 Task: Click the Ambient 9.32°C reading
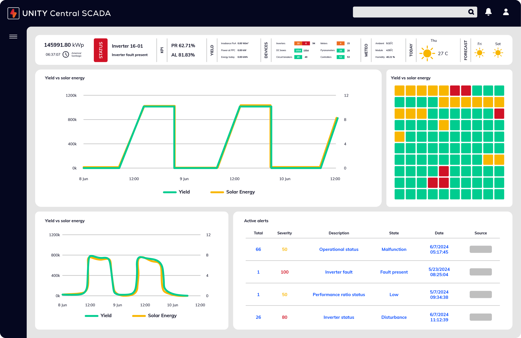pos(384,43)
